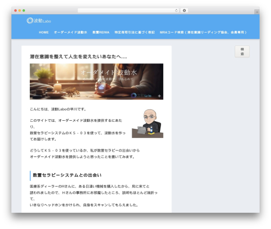
Task: Click the red close window button
Action: click(x=16, y=11)
